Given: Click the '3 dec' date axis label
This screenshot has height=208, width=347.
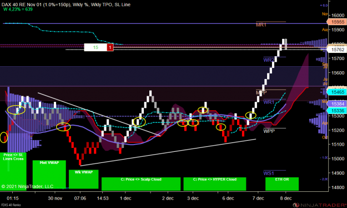Looking at the screenshot, I should (x=193, y=198).
